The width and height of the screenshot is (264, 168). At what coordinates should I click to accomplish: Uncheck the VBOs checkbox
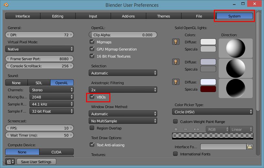[92, 97]
